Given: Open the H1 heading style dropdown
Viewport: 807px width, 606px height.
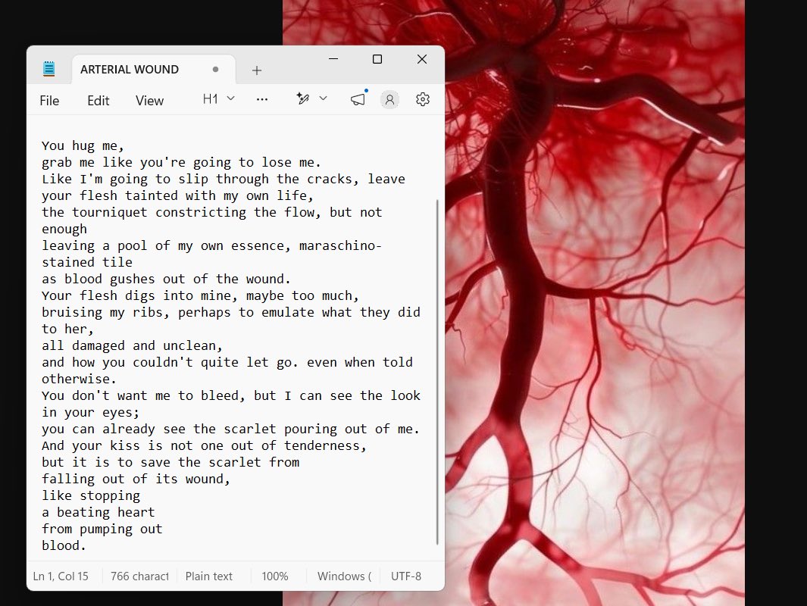Looking at the screenshot, I should [x=219, y=98].
